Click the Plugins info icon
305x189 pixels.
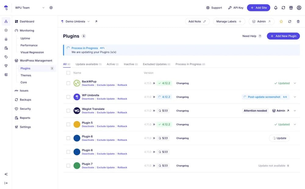(x=84, y=36)
